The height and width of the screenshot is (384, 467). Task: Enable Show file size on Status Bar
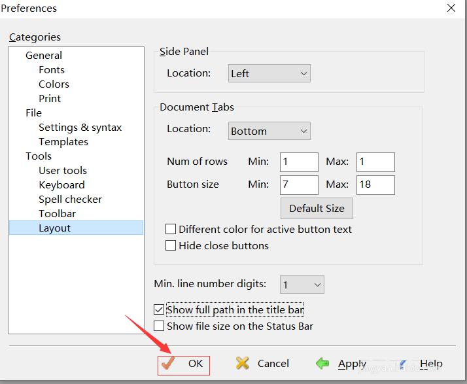coord(159,326)
